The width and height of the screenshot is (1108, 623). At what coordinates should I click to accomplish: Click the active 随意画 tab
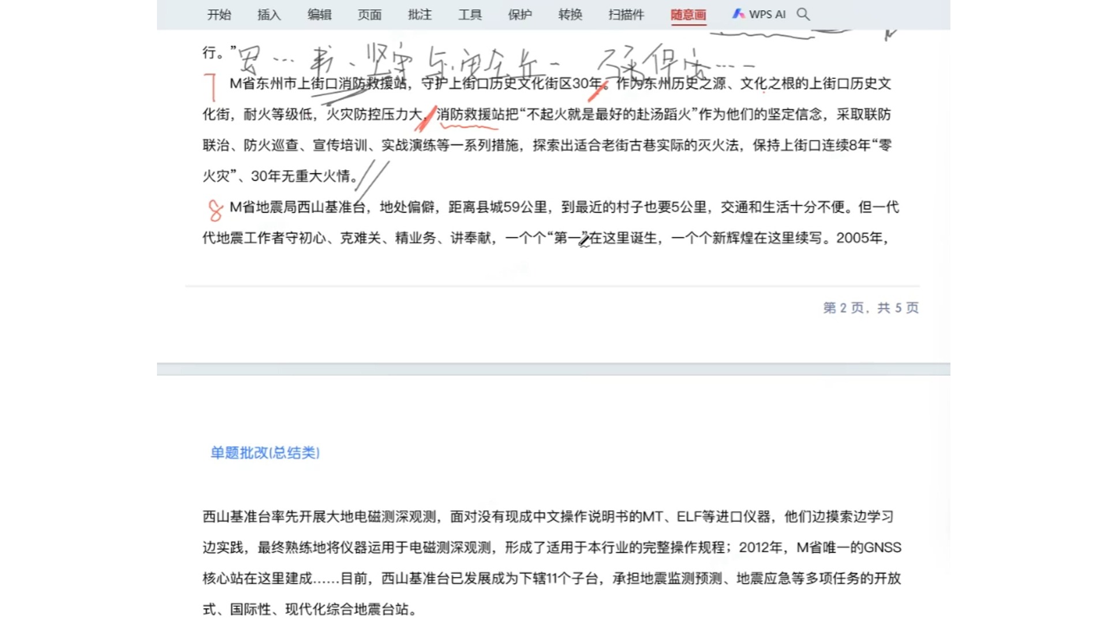[688, 14]
